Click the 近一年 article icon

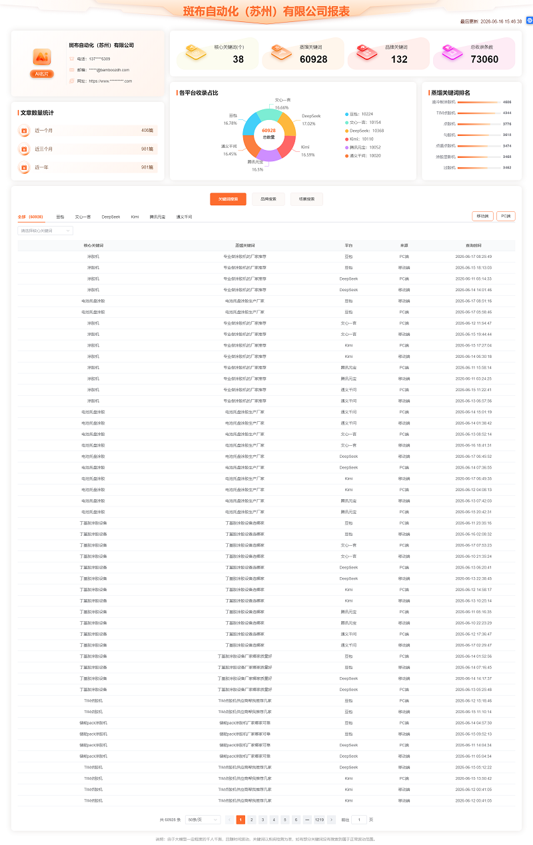[24, 167]
